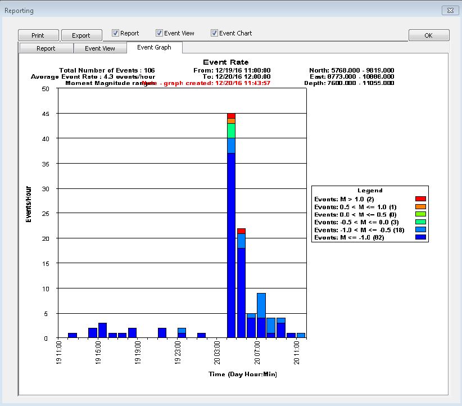Image resolution: width=462 pixels, height=406 pixels.
Task: Click the red M > 1.0 legend swatch
Action: [x=420, y=199]
